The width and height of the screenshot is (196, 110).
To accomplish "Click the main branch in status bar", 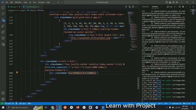I will tap(8, 104).
